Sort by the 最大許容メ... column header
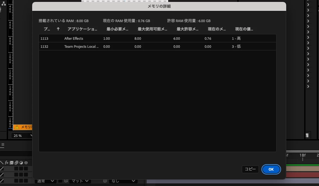This screenshot has width=319, height=186. pos(187,29)
